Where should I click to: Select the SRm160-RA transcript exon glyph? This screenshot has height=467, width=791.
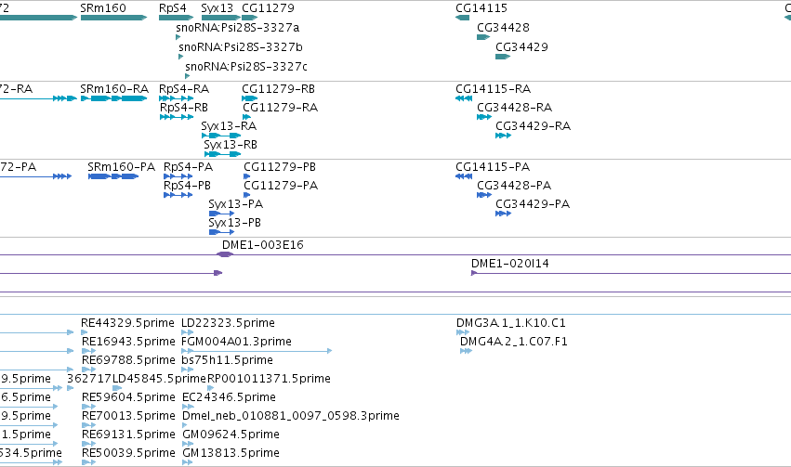[x=113, y=98]
